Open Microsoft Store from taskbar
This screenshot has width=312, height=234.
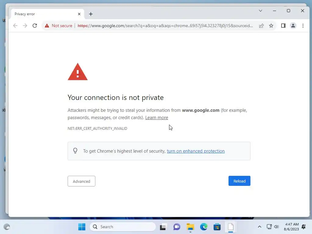point(217,227)
